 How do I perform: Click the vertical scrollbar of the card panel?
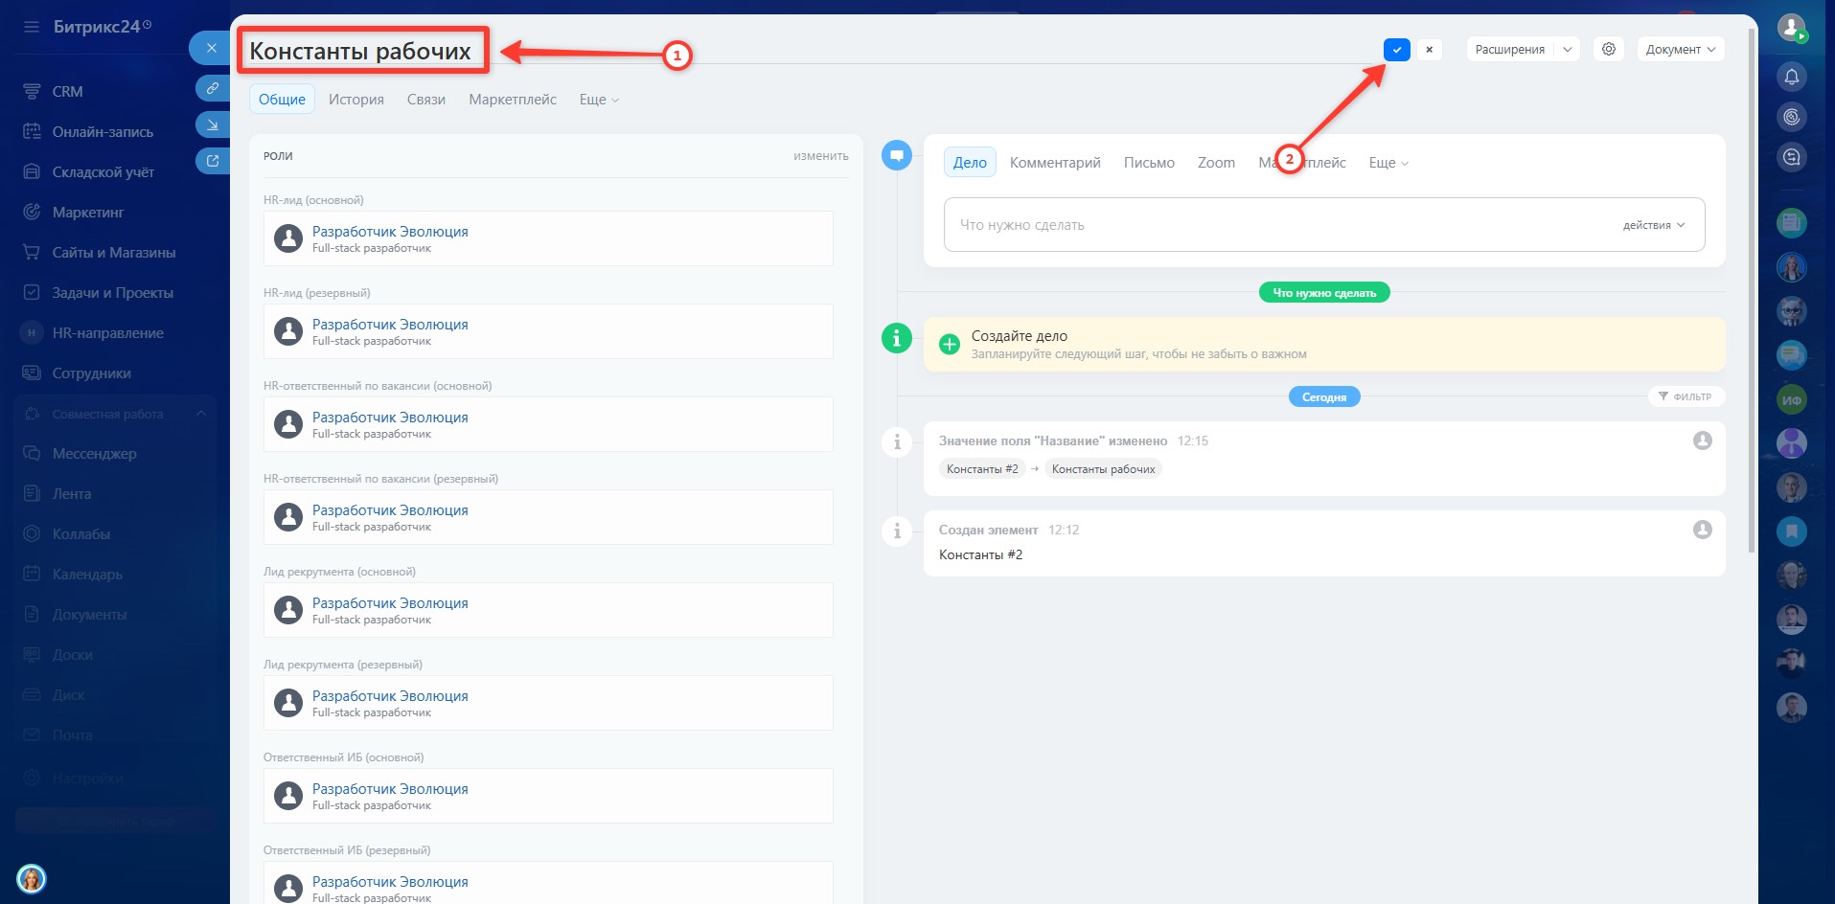click(x=1752, y=287)
